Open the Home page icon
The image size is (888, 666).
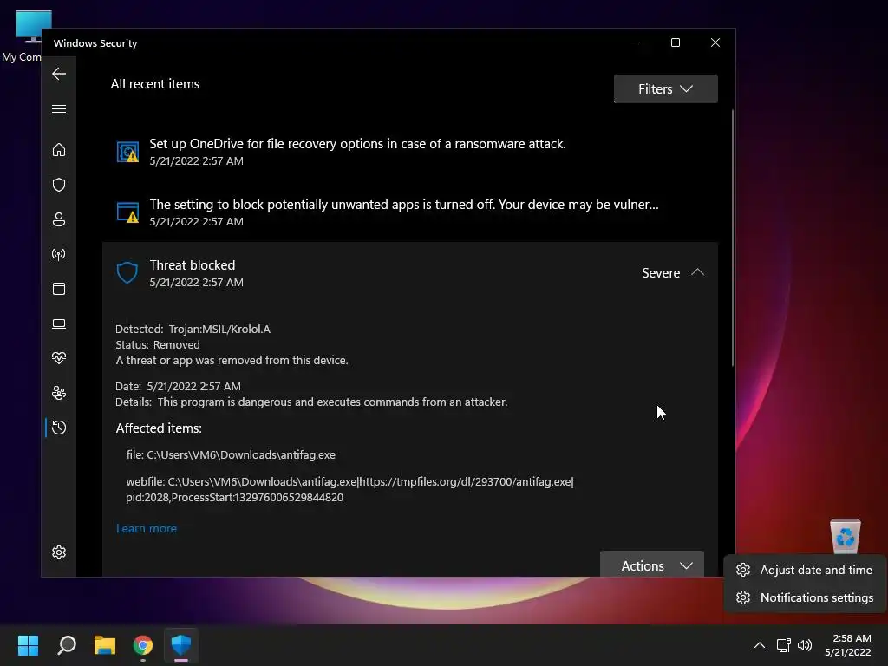click(59, 149)
